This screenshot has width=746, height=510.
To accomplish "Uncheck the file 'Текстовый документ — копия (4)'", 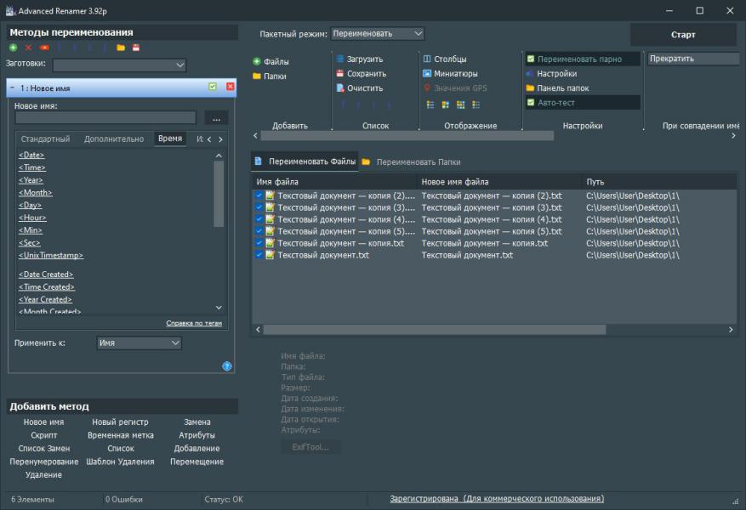I will point(259,219).
